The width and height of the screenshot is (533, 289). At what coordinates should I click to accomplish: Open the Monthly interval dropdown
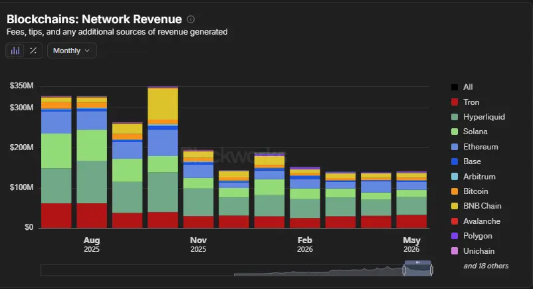coord(72,50)
